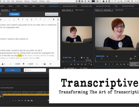
Task: Move the Source monitor blue playhead
Action: [x=74, y=60]
